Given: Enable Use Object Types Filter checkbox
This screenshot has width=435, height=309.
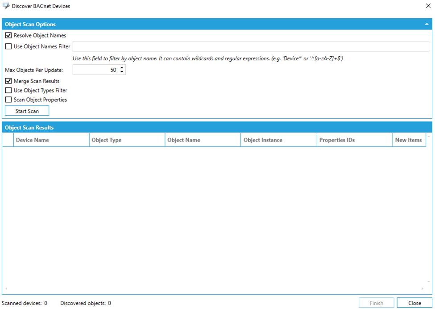Looking at the screenshot, I should point(8,91).
